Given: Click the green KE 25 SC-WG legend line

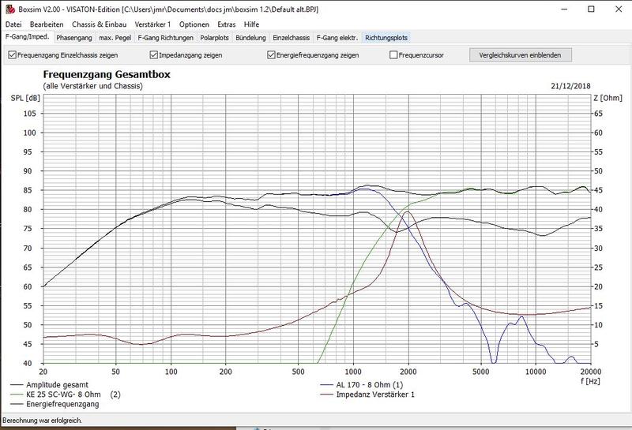Looking at the screenshot, I should pos(16,393).
